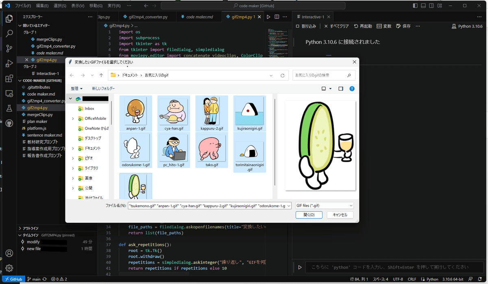This screenshot has width=488, height=284.
Task: Execute the Interactive input cell play icon
Action: pyautogui.click(x=300, y=267)
